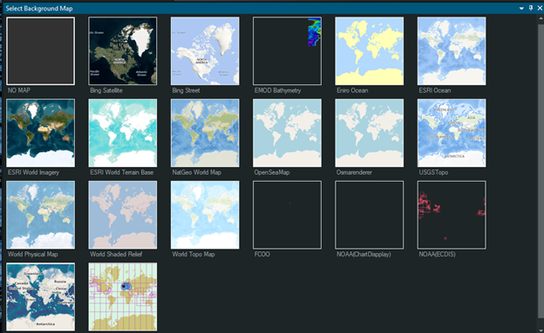Select the NatGeo World Map thumbnail
The height and width of the screenshot is (333, 544).
coord(205,133)
